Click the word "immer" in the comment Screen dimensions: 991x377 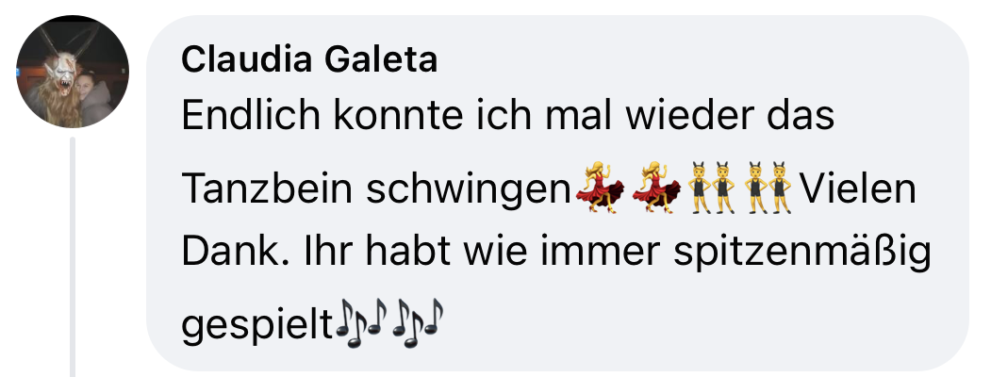click(x=609, y=252)
